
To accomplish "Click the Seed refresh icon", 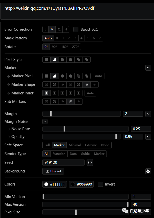I will pyautogui.click(x=90, y=162).
